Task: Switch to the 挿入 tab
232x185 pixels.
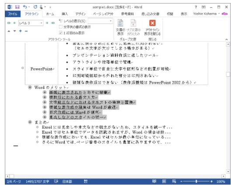Action: point(65,14)
